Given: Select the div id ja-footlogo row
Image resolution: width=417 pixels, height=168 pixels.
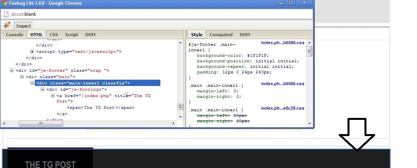Looking at the screenshot, I should pos(76,89).
